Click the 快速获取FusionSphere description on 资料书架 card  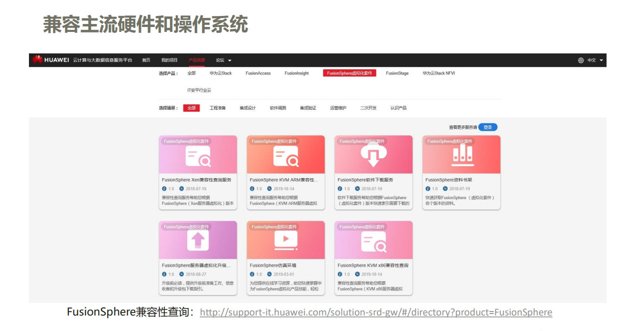pyautogui.click(x=460, y=201)
